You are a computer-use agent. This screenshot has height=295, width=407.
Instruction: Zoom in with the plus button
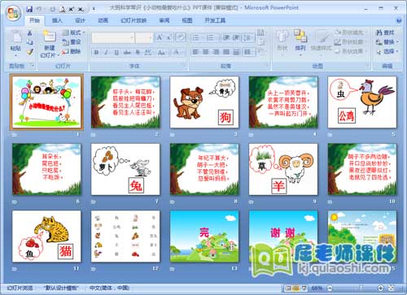click(381, 288)
